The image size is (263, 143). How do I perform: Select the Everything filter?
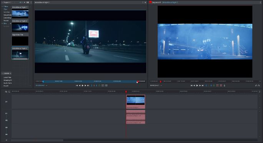tap(7, 18)
